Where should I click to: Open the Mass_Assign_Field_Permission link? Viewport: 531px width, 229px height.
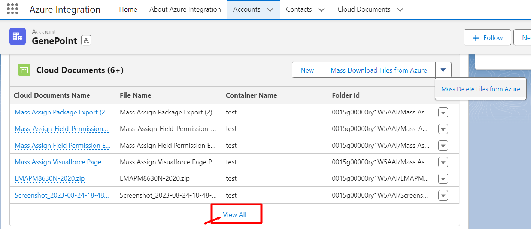click(x=62, y=129)
